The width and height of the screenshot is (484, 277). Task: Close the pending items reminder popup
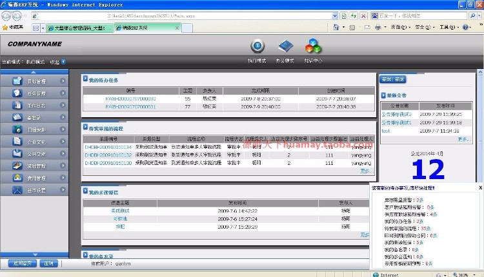[479, 187]
